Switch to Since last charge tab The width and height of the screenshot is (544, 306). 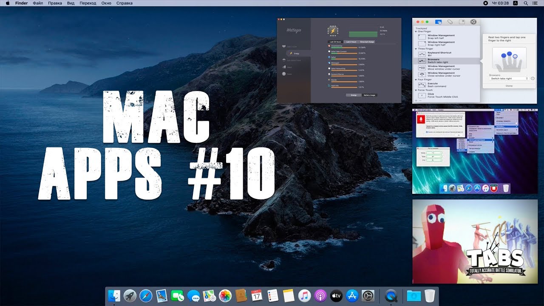pyautogui.click(x=367, y=42)
